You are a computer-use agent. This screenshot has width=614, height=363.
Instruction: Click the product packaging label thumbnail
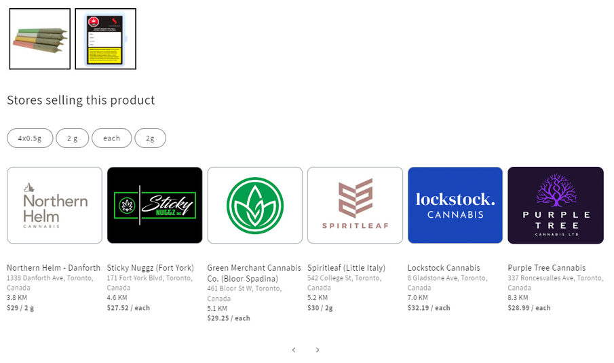click(x=105, y=39)
